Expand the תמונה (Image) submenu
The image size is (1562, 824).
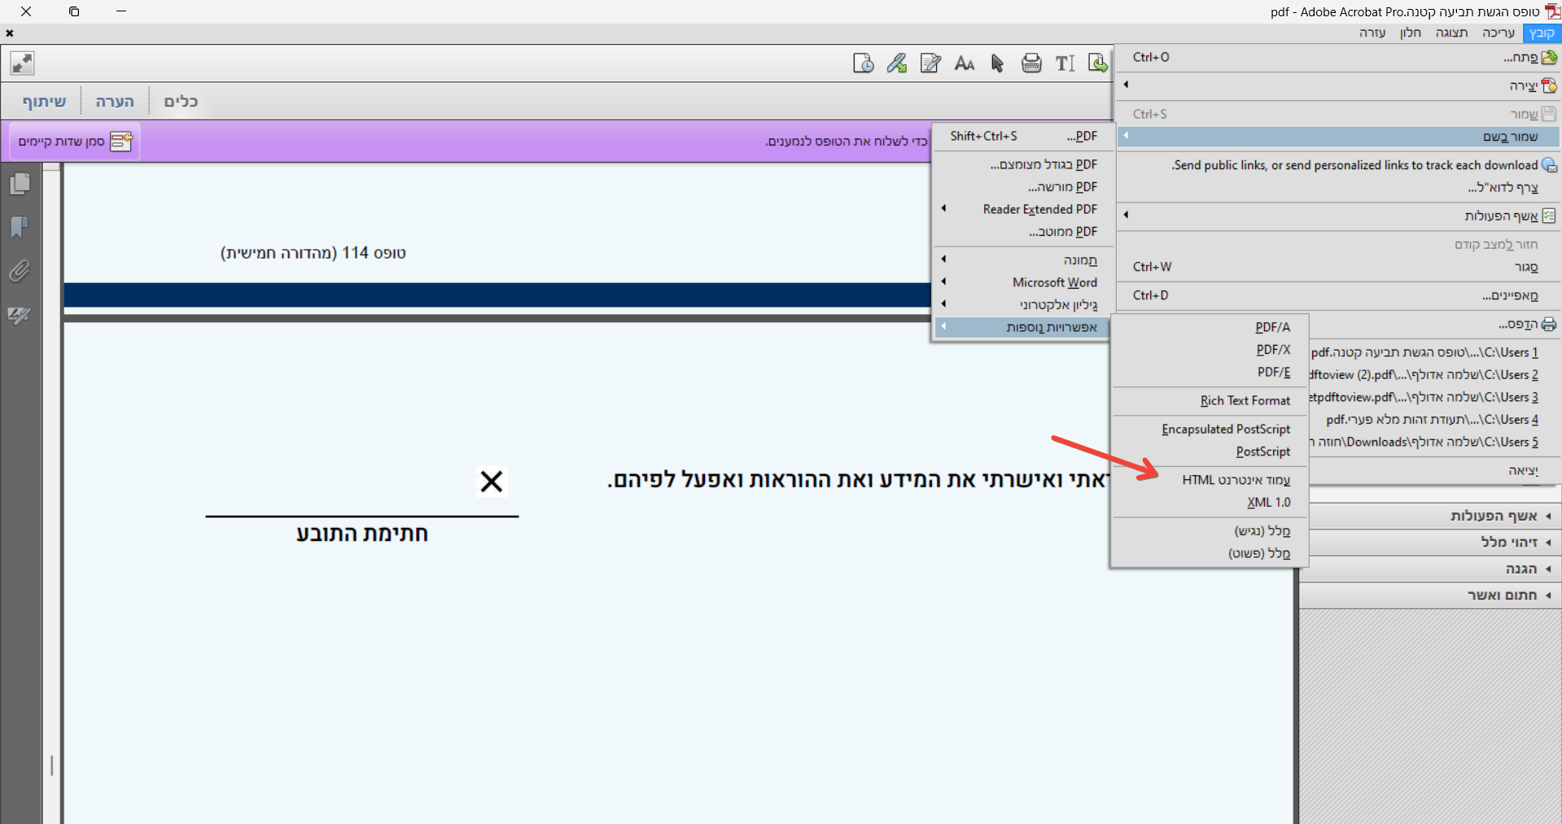[1022, 260]
